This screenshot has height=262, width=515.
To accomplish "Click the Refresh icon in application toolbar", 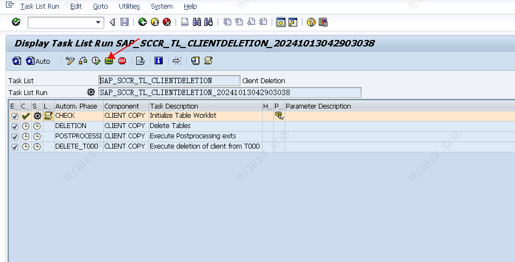I will (x=17, y=61).
